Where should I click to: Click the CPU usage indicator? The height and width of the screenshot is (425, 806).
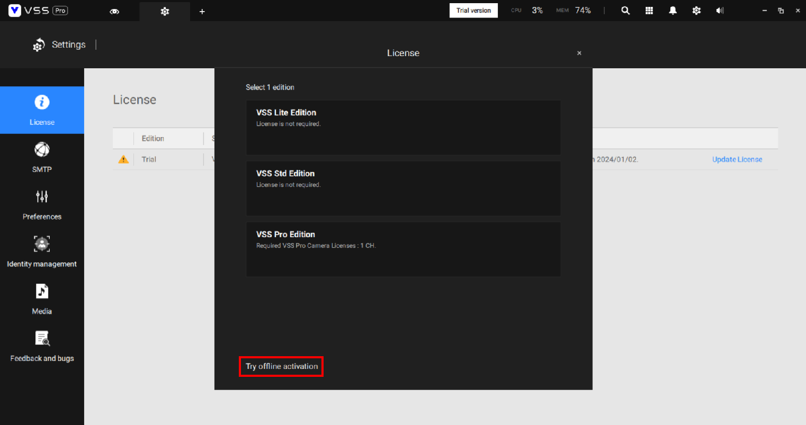(527, 11)
